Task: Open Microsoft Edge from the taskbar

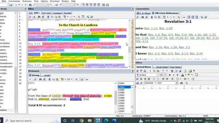Action: tap(106, 121)
